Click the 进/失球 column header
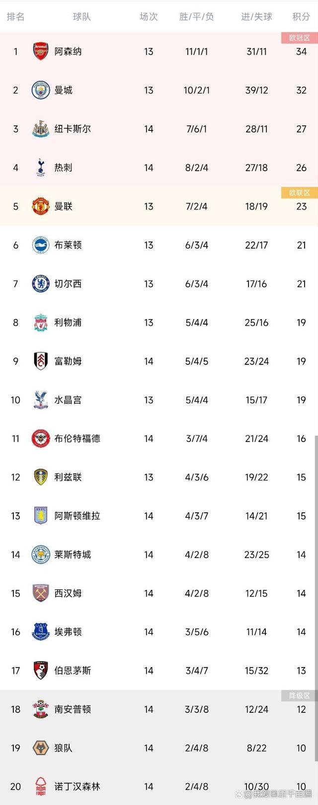The width and height of the screenshot is (318, 805). coord(256,16)
